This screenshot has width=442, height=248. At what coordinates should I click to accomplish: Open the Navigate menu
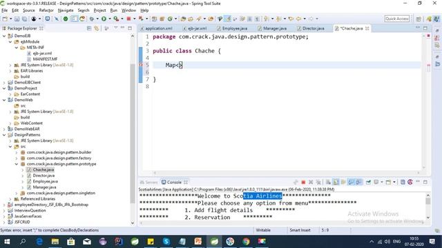[x=66, y=10]
